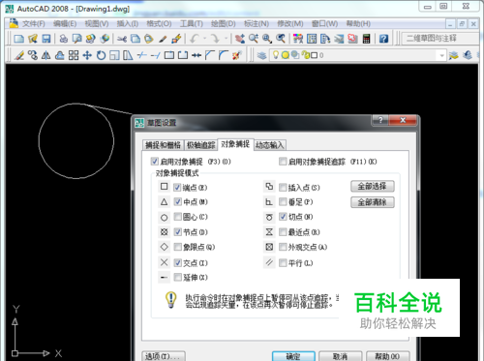Image resolution: width=484 pixels, height=361 pixels.
Task: Check the 垂足(P) checkbox
Action: [x=283, y=202]
